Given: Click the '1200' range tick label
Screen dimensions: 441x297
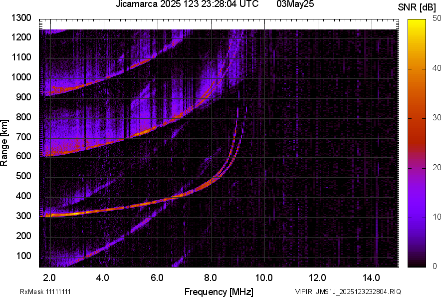Looking at the screenshot, I should pyautogui.click(x=21, y=37).
